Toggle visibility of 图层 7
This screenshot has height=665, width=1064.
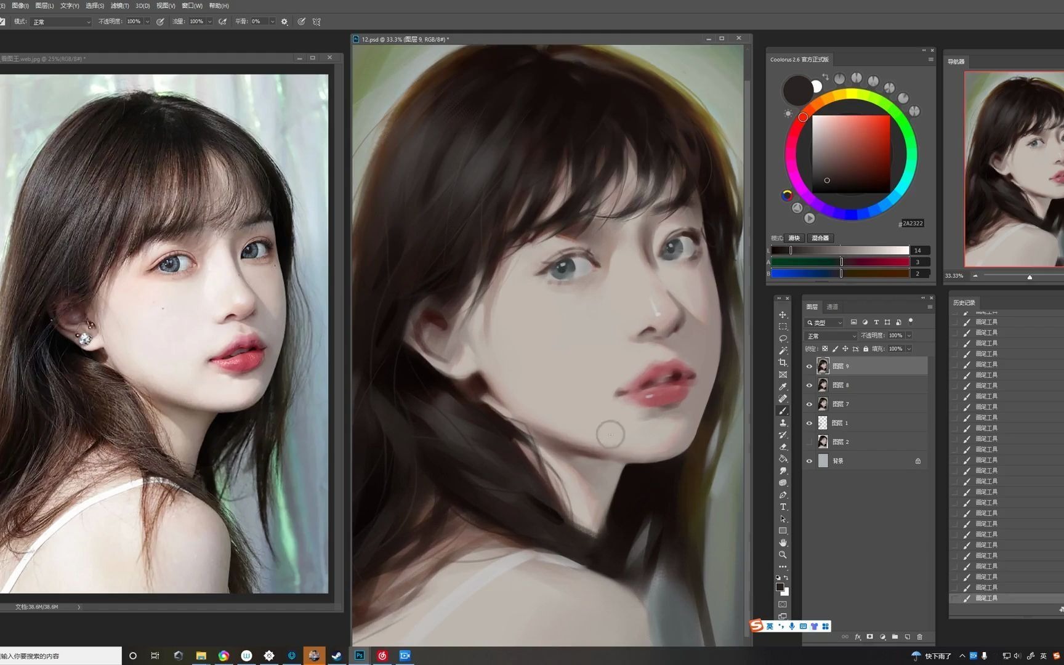(x=809, y=405)
